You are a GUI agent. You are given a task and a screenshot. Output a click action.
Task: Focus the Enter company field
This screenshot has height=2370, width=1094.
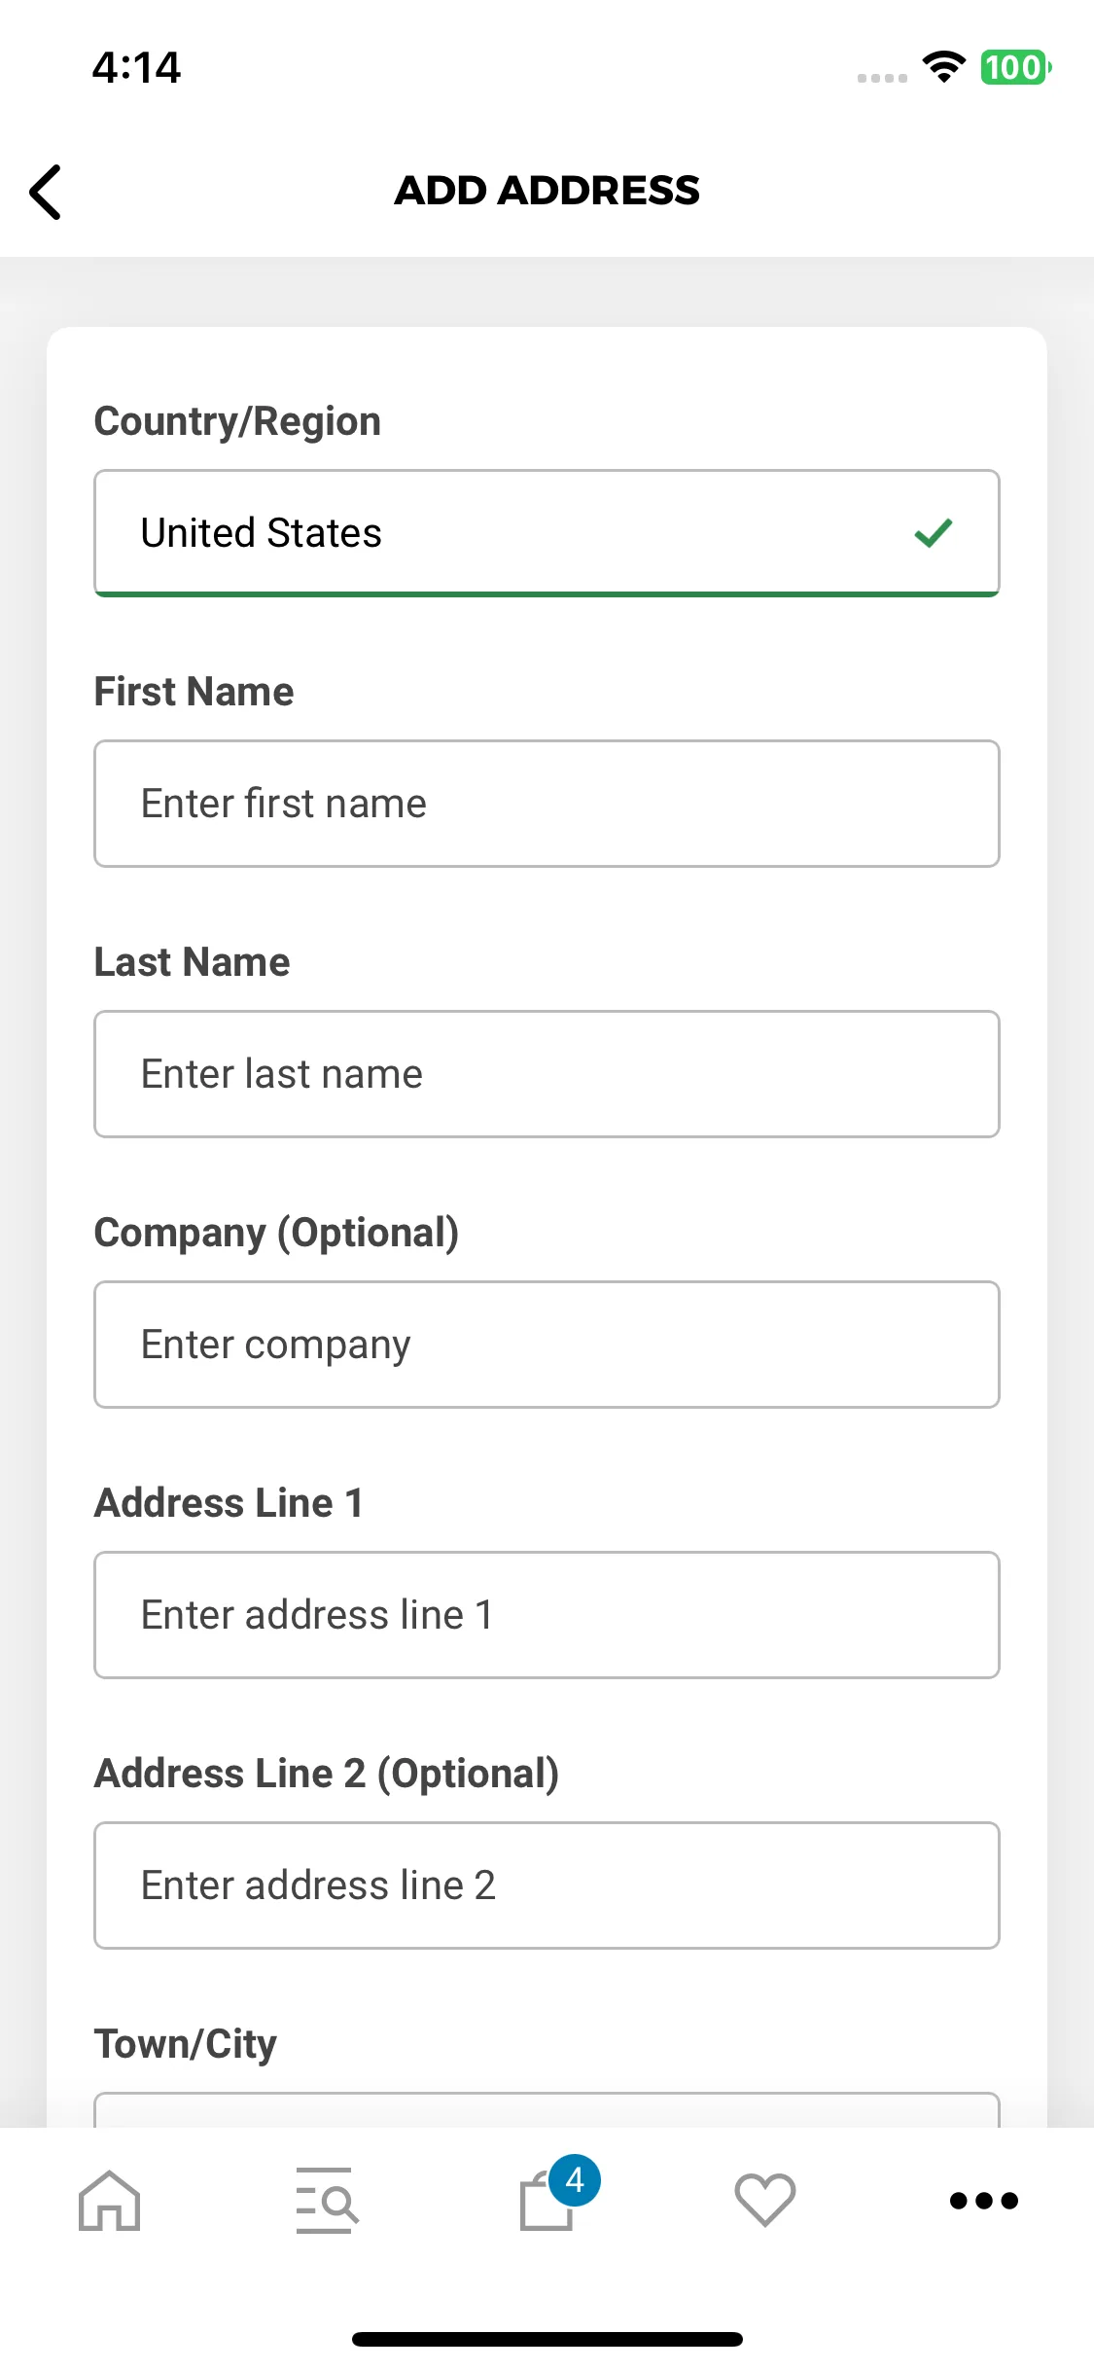[547, 1345]
